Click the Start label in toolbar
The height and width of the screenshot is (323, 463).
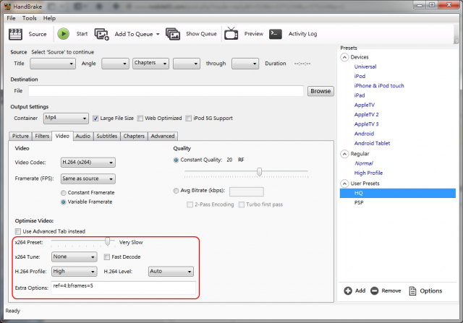tap(82, 34)
